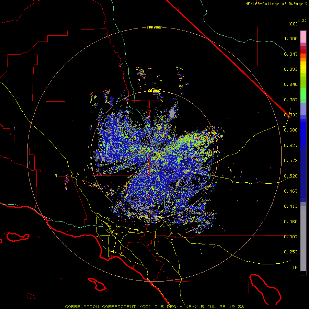Screen dimensions: 309x309
Task: Click the 0.840 scale value
Action: click(291, 84)
